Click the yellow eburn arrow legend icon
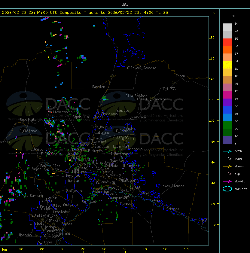 tap(227, 166)
